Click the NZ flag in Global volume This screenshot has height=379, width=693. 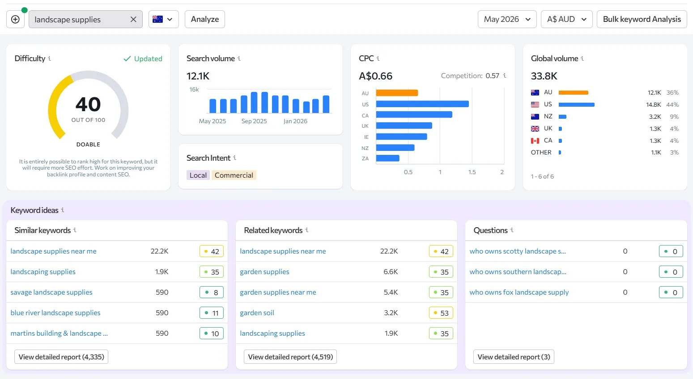click(x=535, y=117)
